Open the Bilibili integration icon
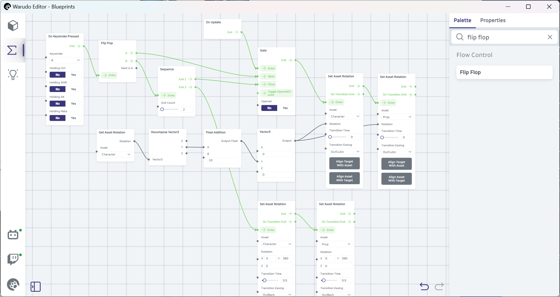This screenshot has height=297, width=560. click(x=13, y=235)
